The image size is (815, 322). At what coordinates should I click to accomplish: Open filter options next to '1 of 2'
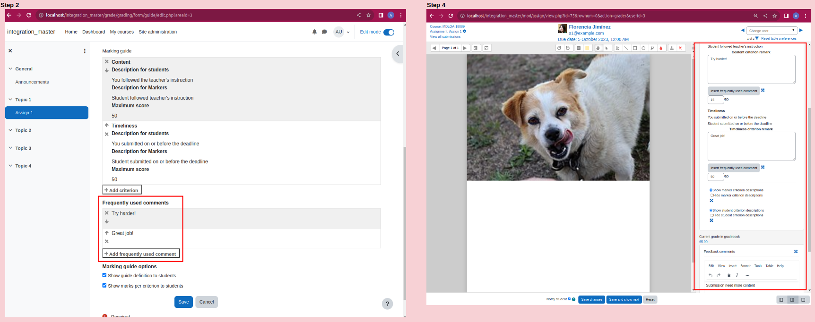tap(757, 39)
